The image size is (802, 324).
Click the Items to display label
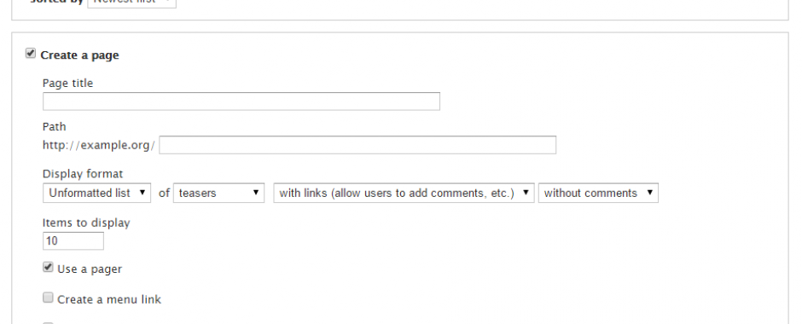point(86,223)
